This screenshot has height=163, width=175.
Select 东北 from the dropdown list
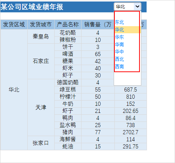click(128, 22)
